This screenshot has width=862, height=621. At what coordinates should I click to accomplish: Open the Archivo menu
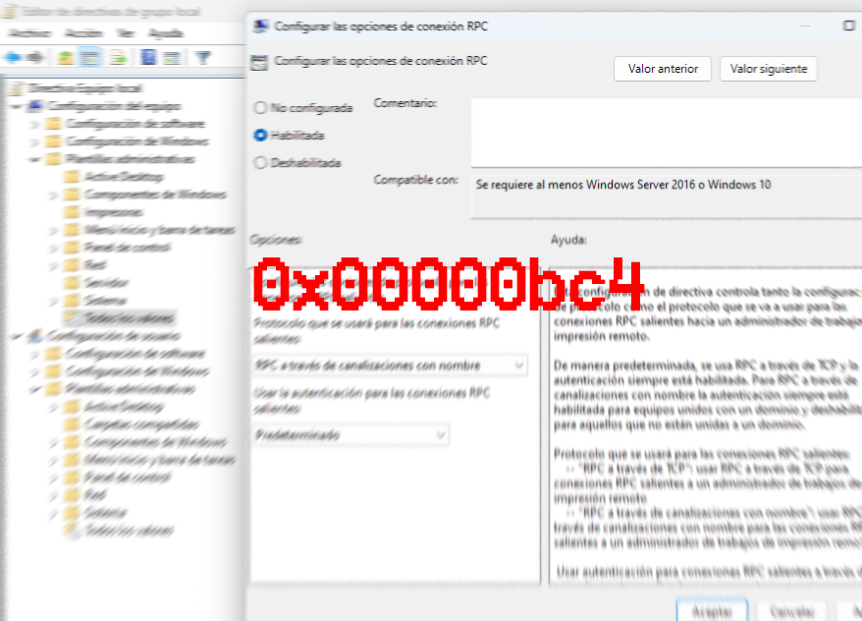pyautogui.click(x=29, y=32)
